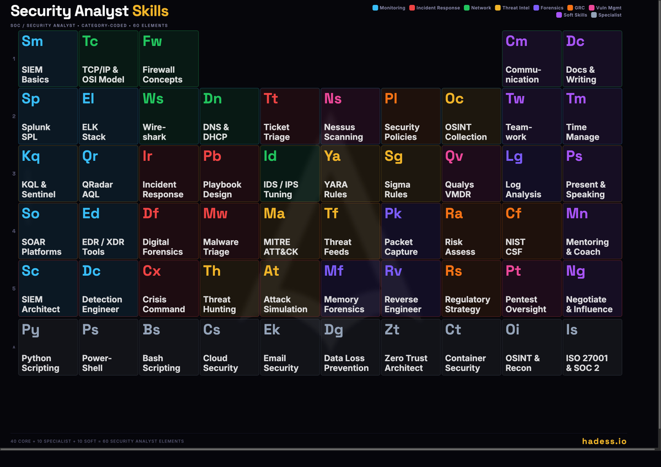Click the Crisis Command (Cx) card
Screen dimensions: 661x467
point(169,288)
